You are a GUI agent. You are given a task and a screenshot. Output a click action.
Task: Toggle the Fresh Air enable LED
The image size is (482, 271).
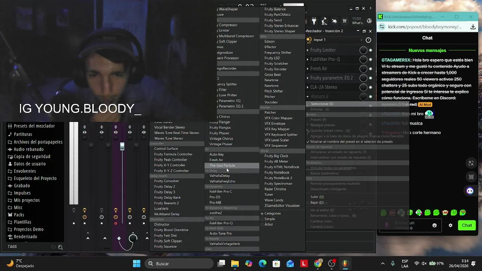371,69
